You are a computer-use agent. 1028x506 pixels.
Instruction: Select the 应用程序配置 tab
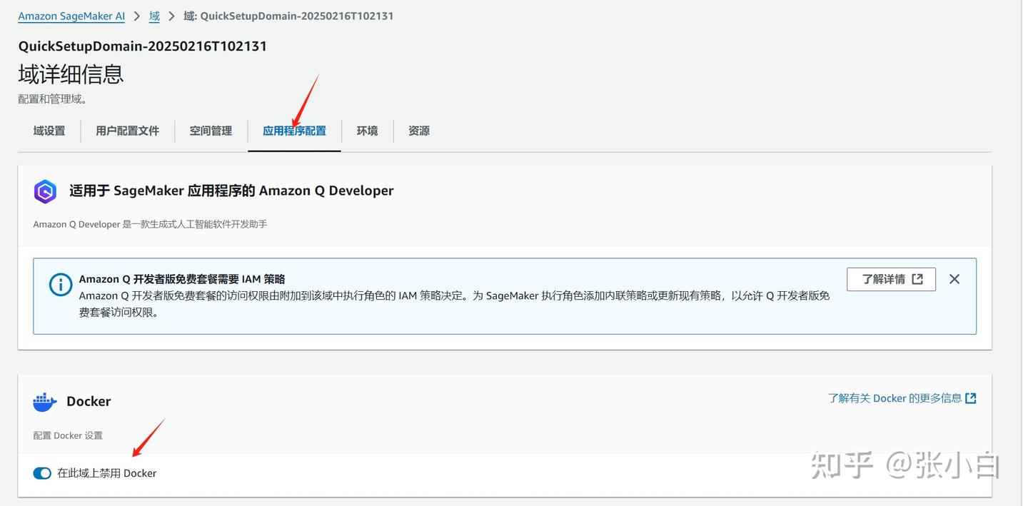point(294,131)
